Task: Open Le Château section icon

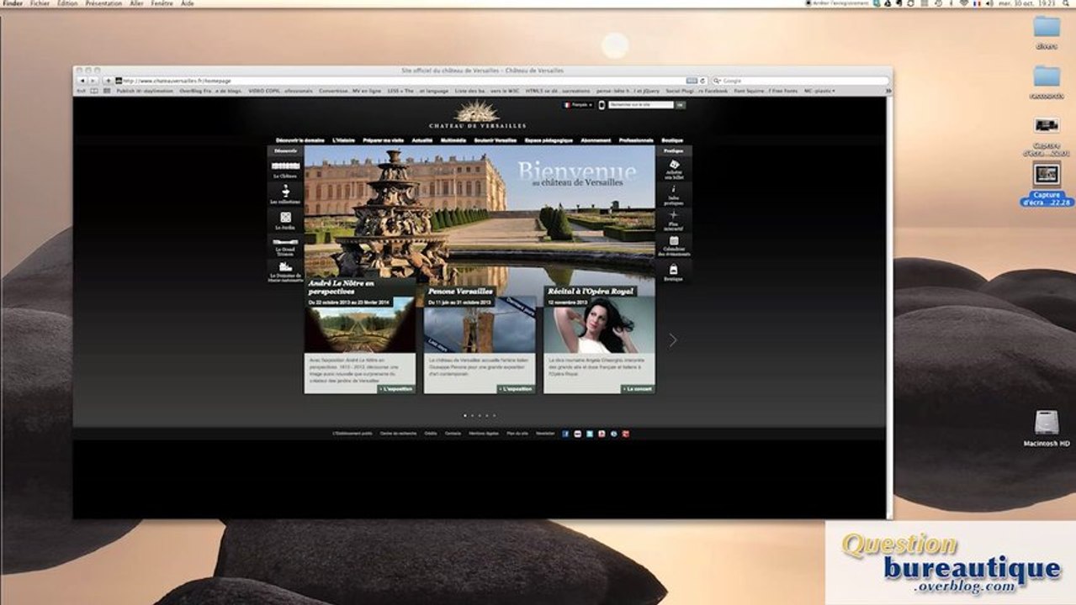Action: [285, 168]
